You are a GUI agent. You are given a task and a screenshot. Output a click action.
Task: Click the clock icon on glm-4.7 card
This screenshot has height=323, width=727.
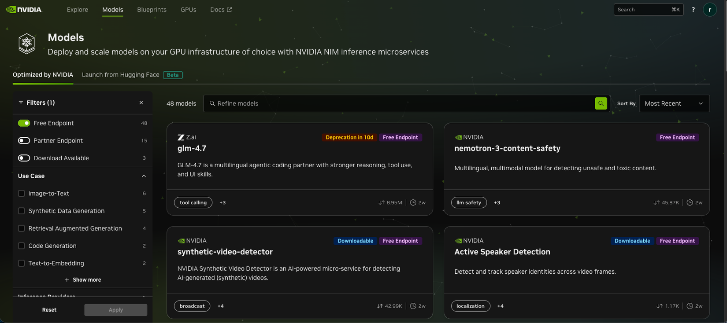413,202
